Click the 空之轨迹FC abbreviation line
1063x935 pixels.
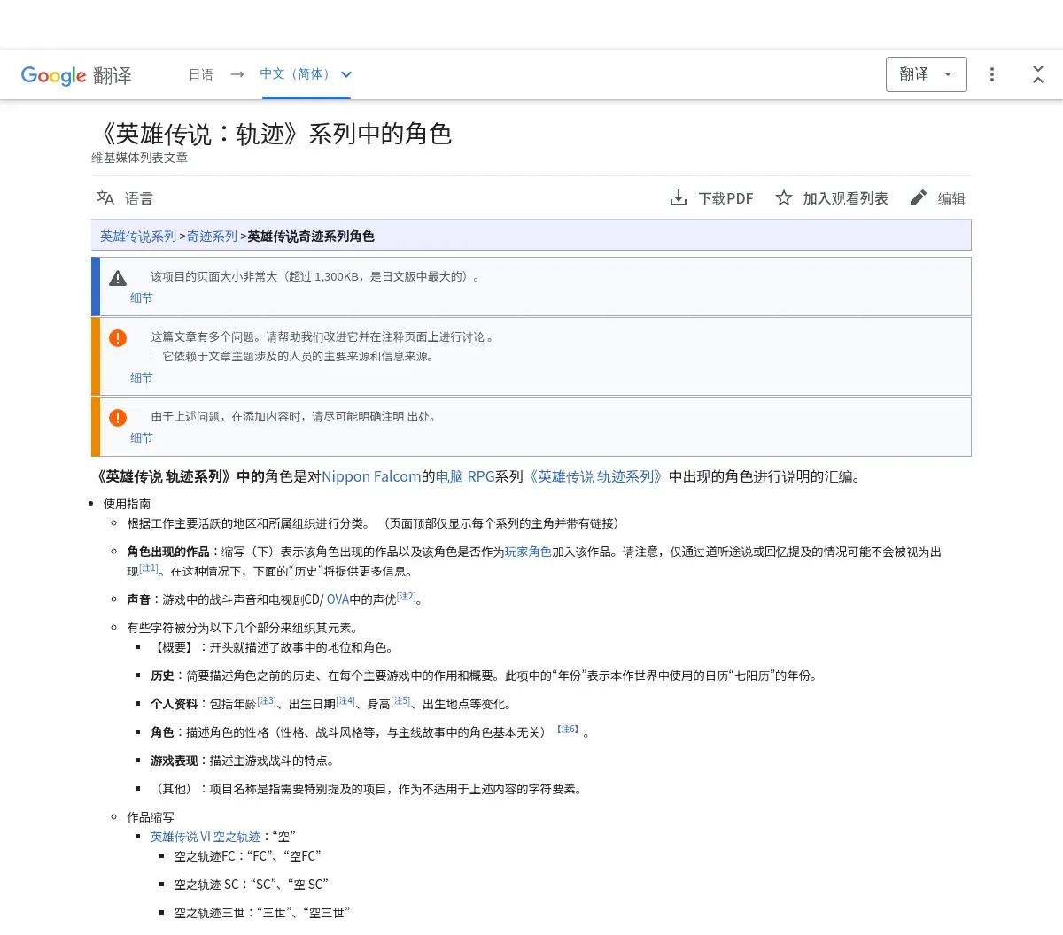[247, 856]
